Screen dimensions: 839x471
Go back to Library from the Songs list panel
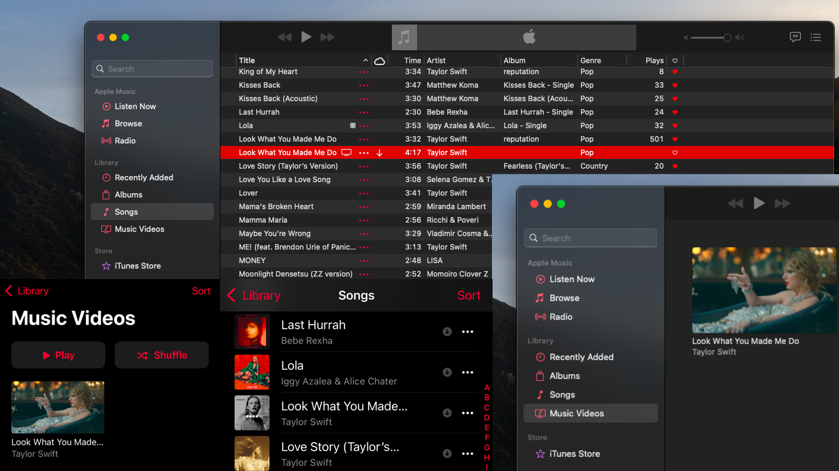click(x=254, y=295)
